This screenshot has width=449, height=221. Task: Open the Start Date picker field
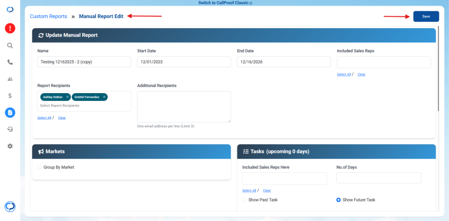pyautogui.click(x=184, y=62)
